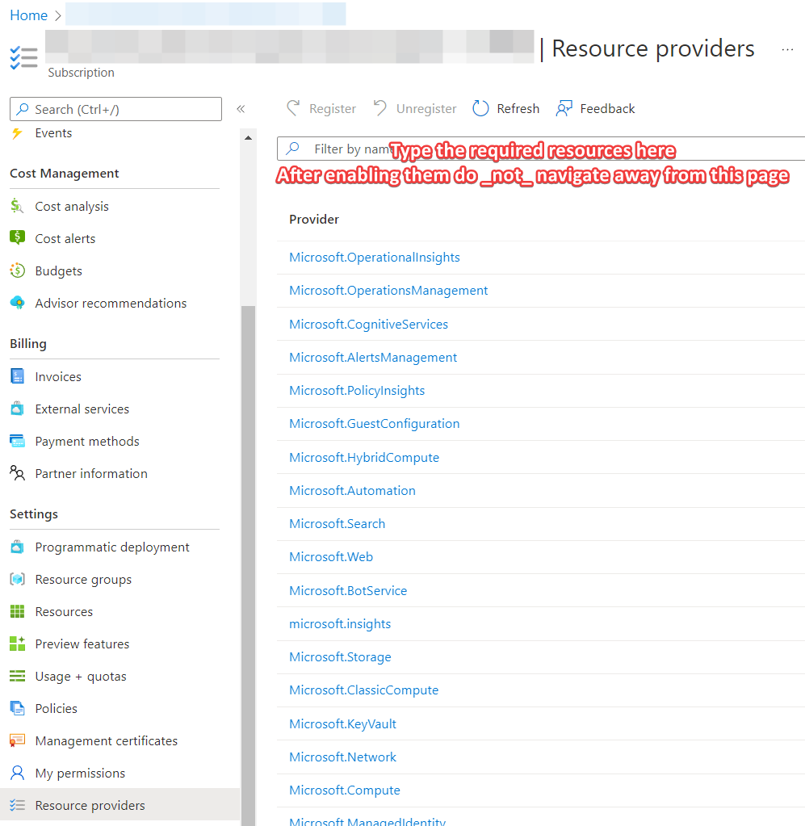The height and width of the screenshot is (826, 805).
Task: Select Microsoft.GuestConfiguration provider
Action: pos(374,424)
